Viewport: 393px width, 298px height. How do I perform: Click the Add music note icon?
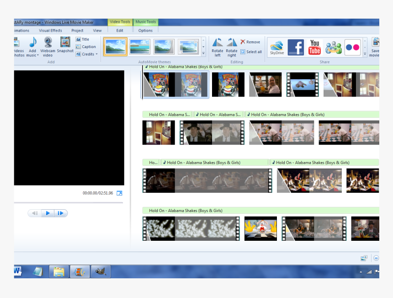pos(33,42)
